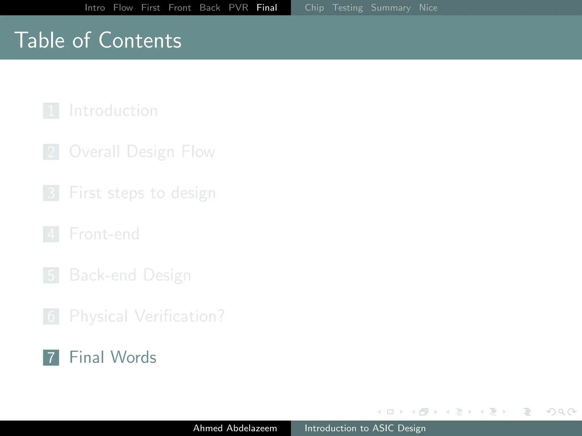Jump to Nice section in header
This screenshot has height=436, width=582.
point(428,8)
